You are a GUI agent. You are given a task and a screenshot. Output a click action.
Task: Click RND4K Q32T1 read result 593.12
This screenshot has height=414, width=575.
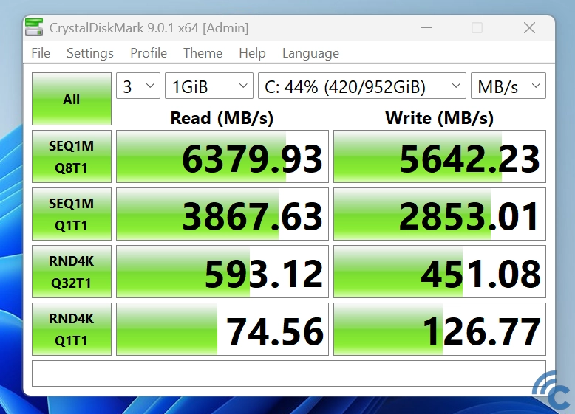point(222,272)
